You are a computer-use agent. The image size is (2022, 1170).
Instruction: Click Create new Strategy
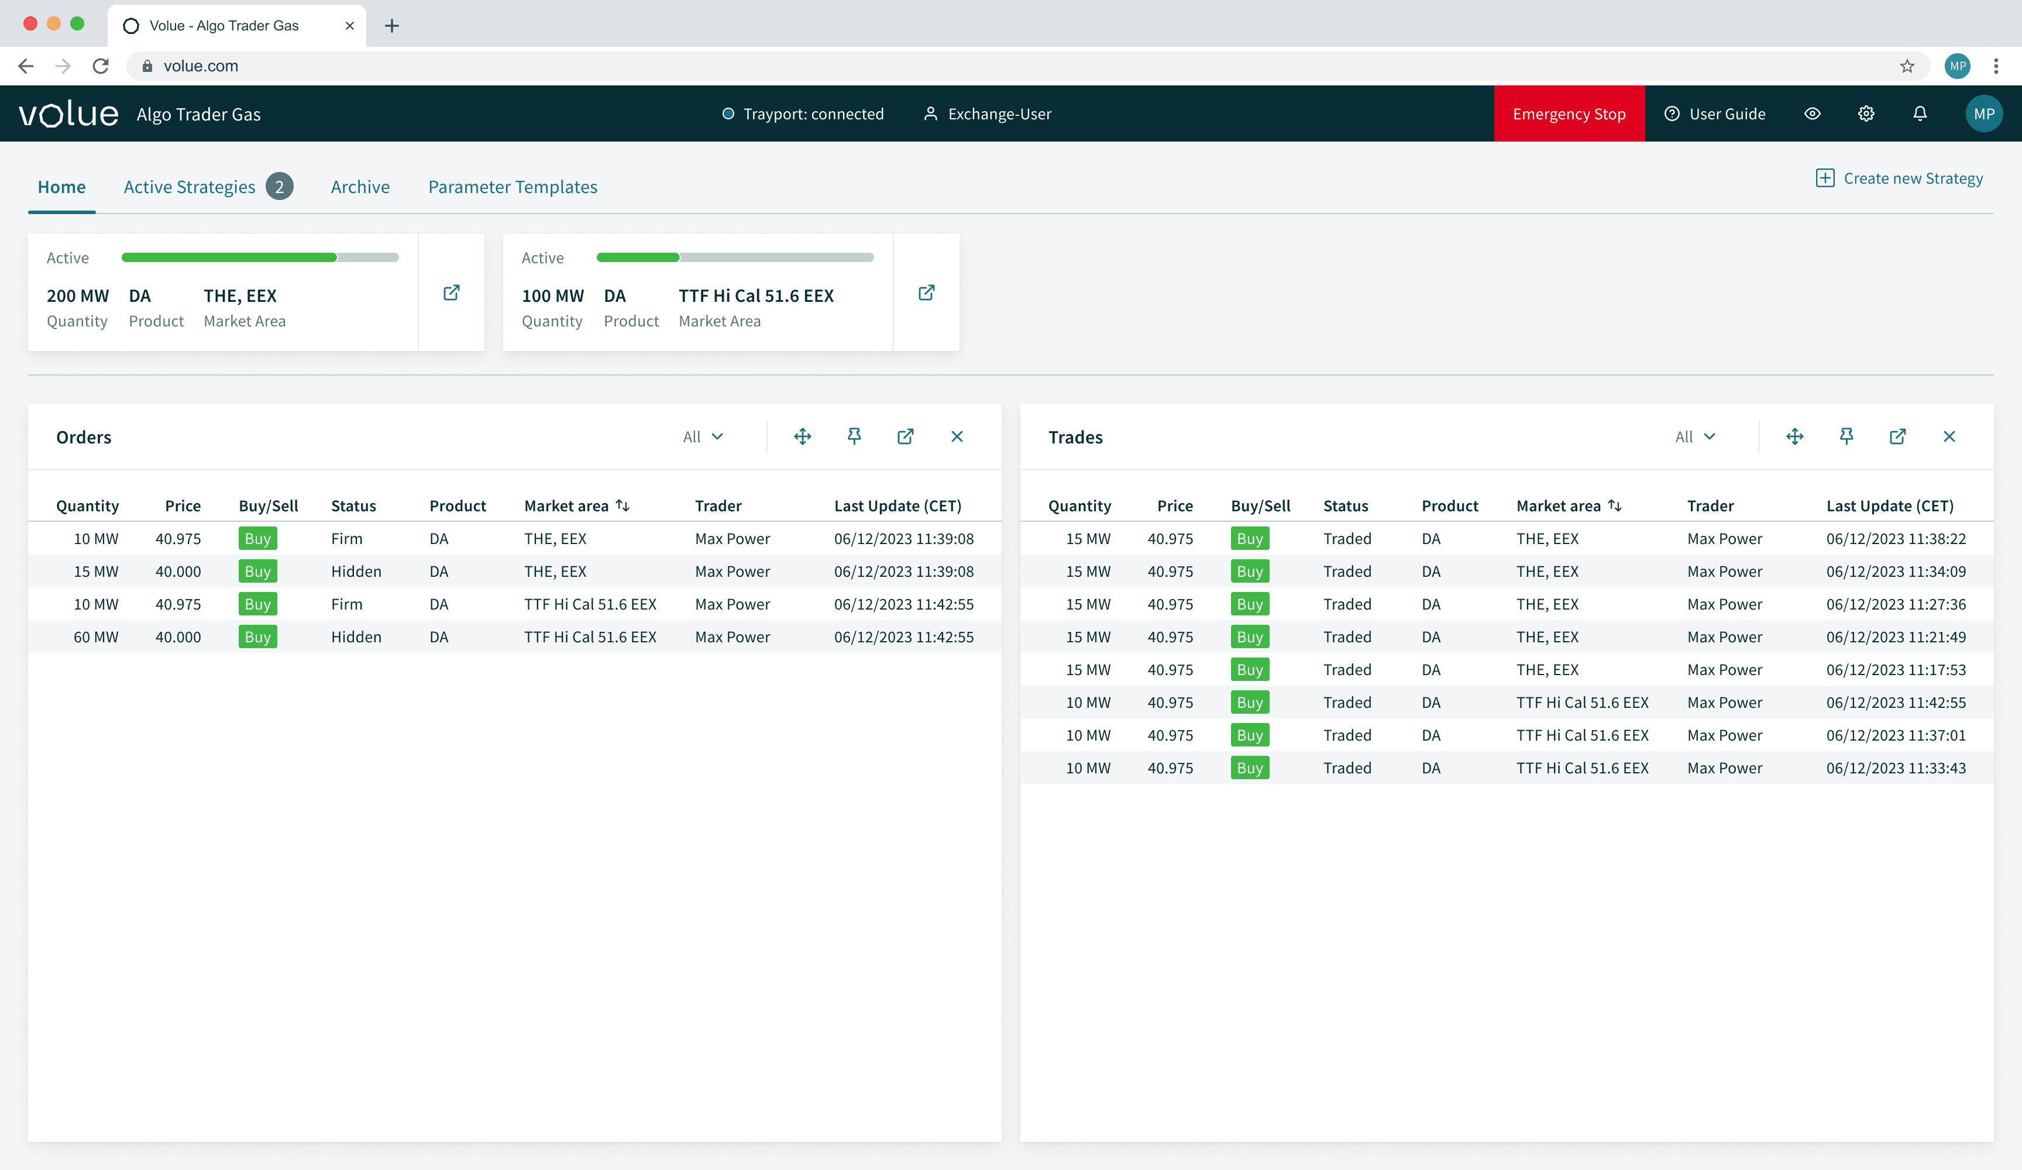[1899, 178]
